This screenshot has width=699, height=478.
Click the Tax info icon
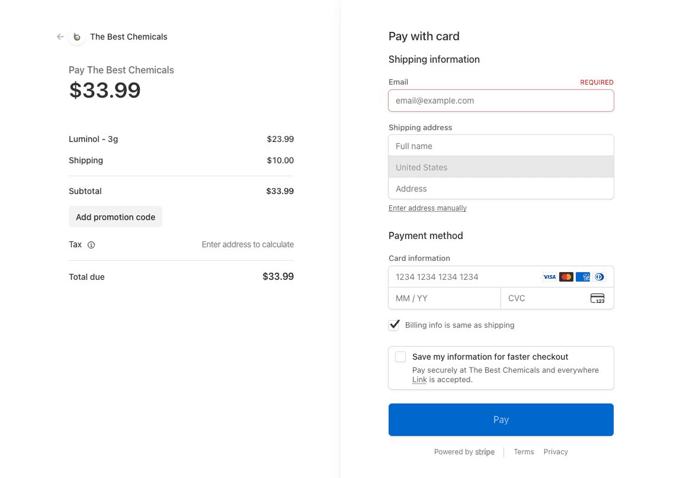click(91, 245)
